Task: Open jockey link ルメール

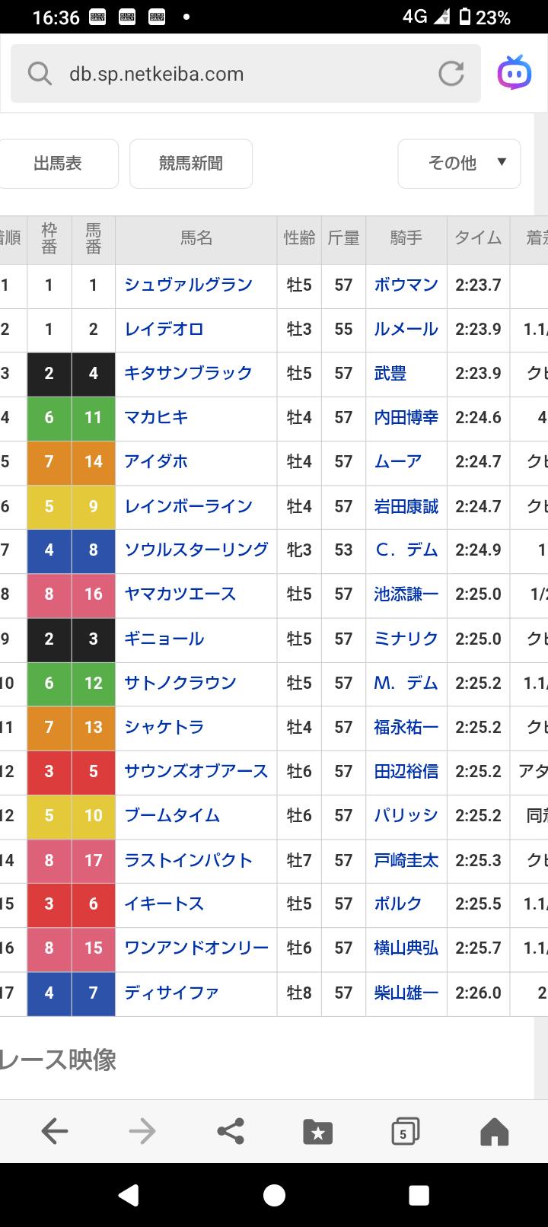Action: 406,329
